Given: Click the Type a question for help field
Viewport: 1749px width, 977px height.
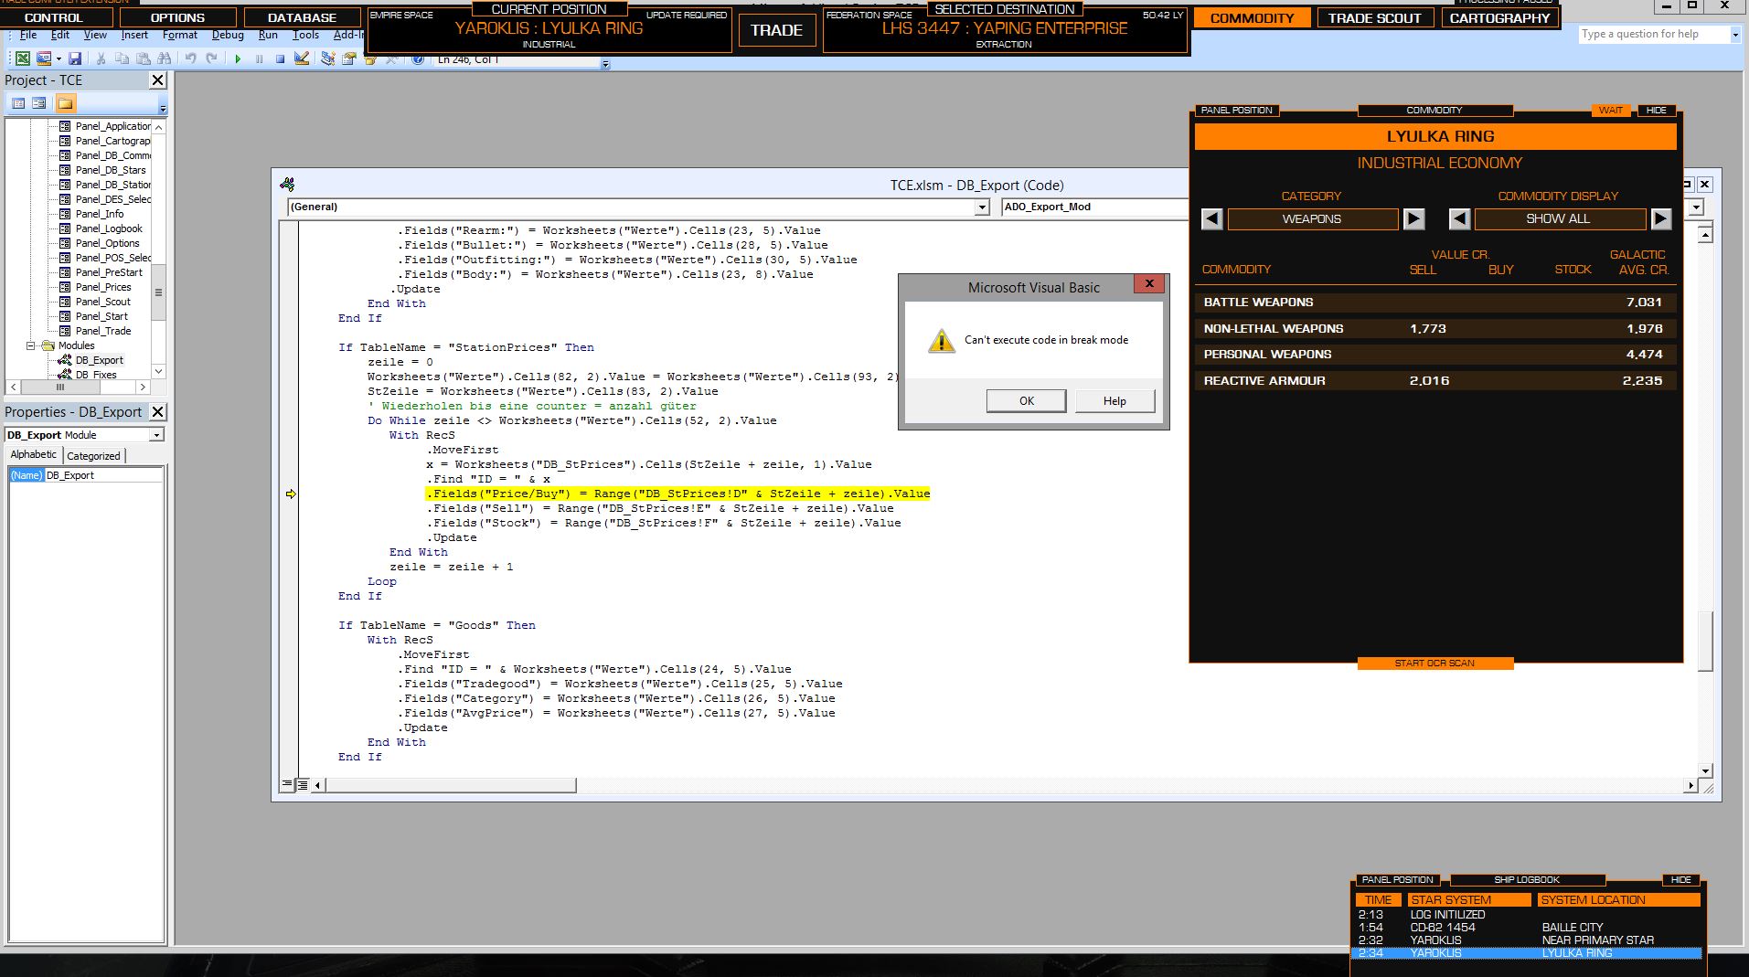Looking at the screenshot, I should pos(1653,35).
